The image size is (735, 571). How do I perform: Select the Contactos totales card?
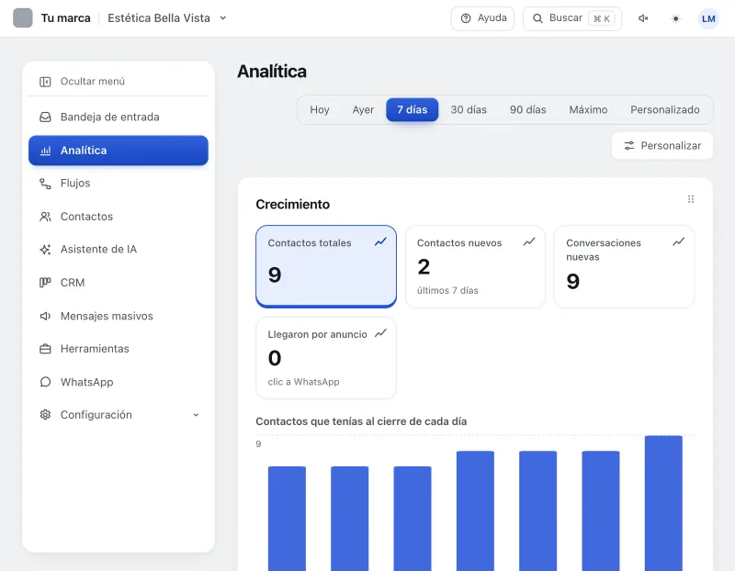tap(326, 266)
